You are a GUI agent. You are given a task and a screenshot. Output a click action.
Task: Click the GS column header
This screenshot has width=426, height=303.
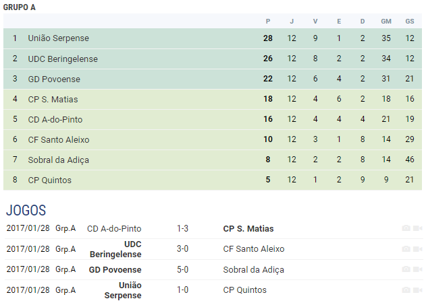410,21
